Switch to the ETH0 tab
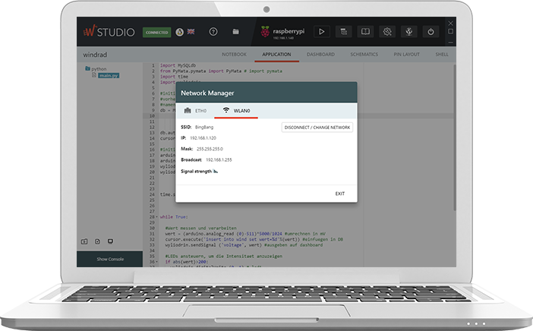This screenshot has width=533, height=331. pyautogui.click(x=194, y=111)
